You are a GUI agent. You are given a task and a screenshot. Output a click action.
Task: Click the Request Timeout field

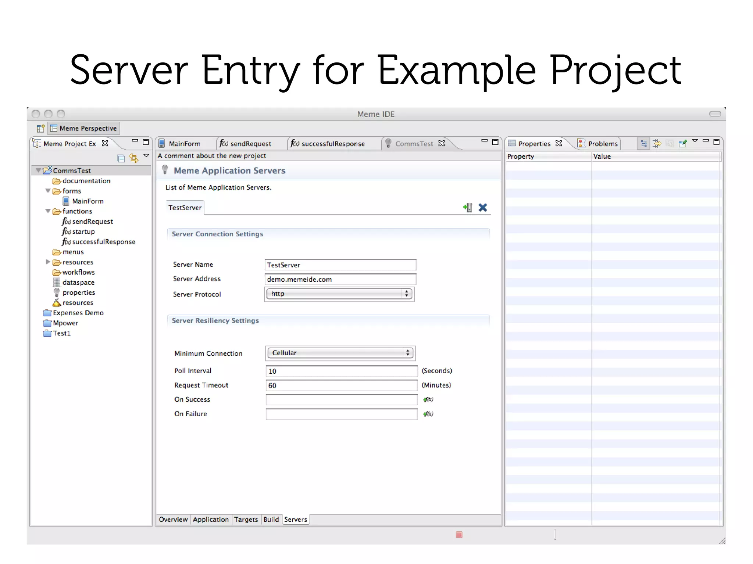tap(341, 385)
